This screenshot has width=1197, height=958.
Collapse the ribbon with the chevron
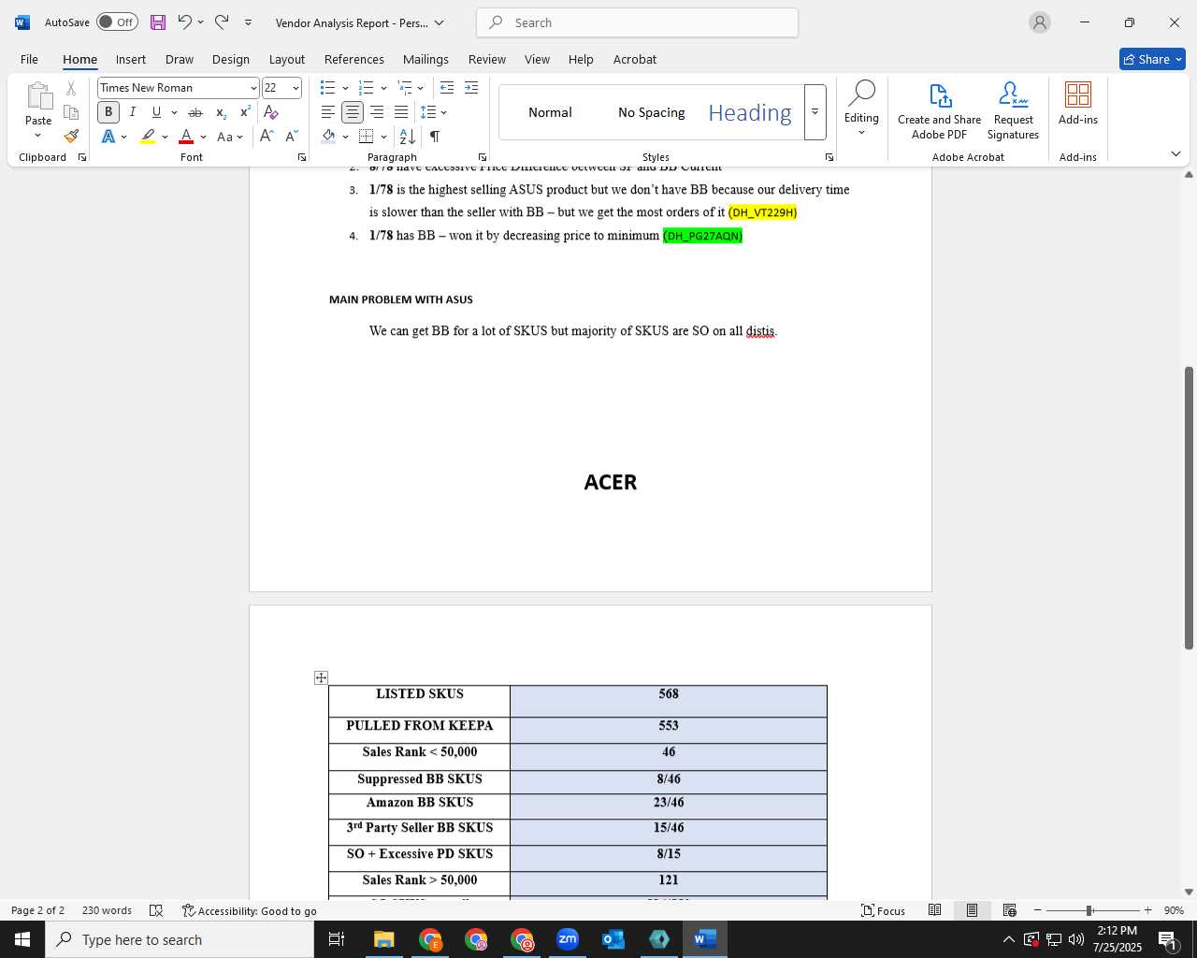[1175, 153]
